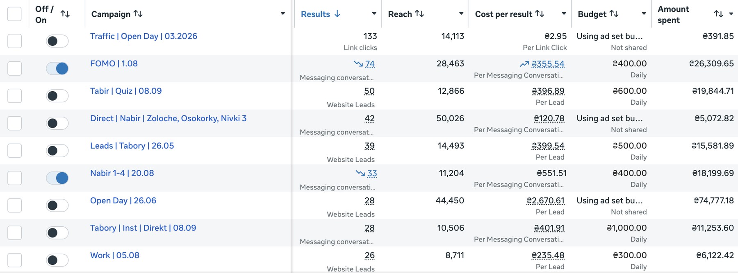Click the ₴74,777.18 amount spent value

point(714,201)
